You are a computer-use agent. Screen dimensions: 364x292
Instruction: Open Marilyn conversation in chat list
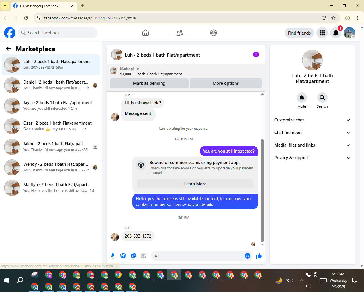point(51,188)
